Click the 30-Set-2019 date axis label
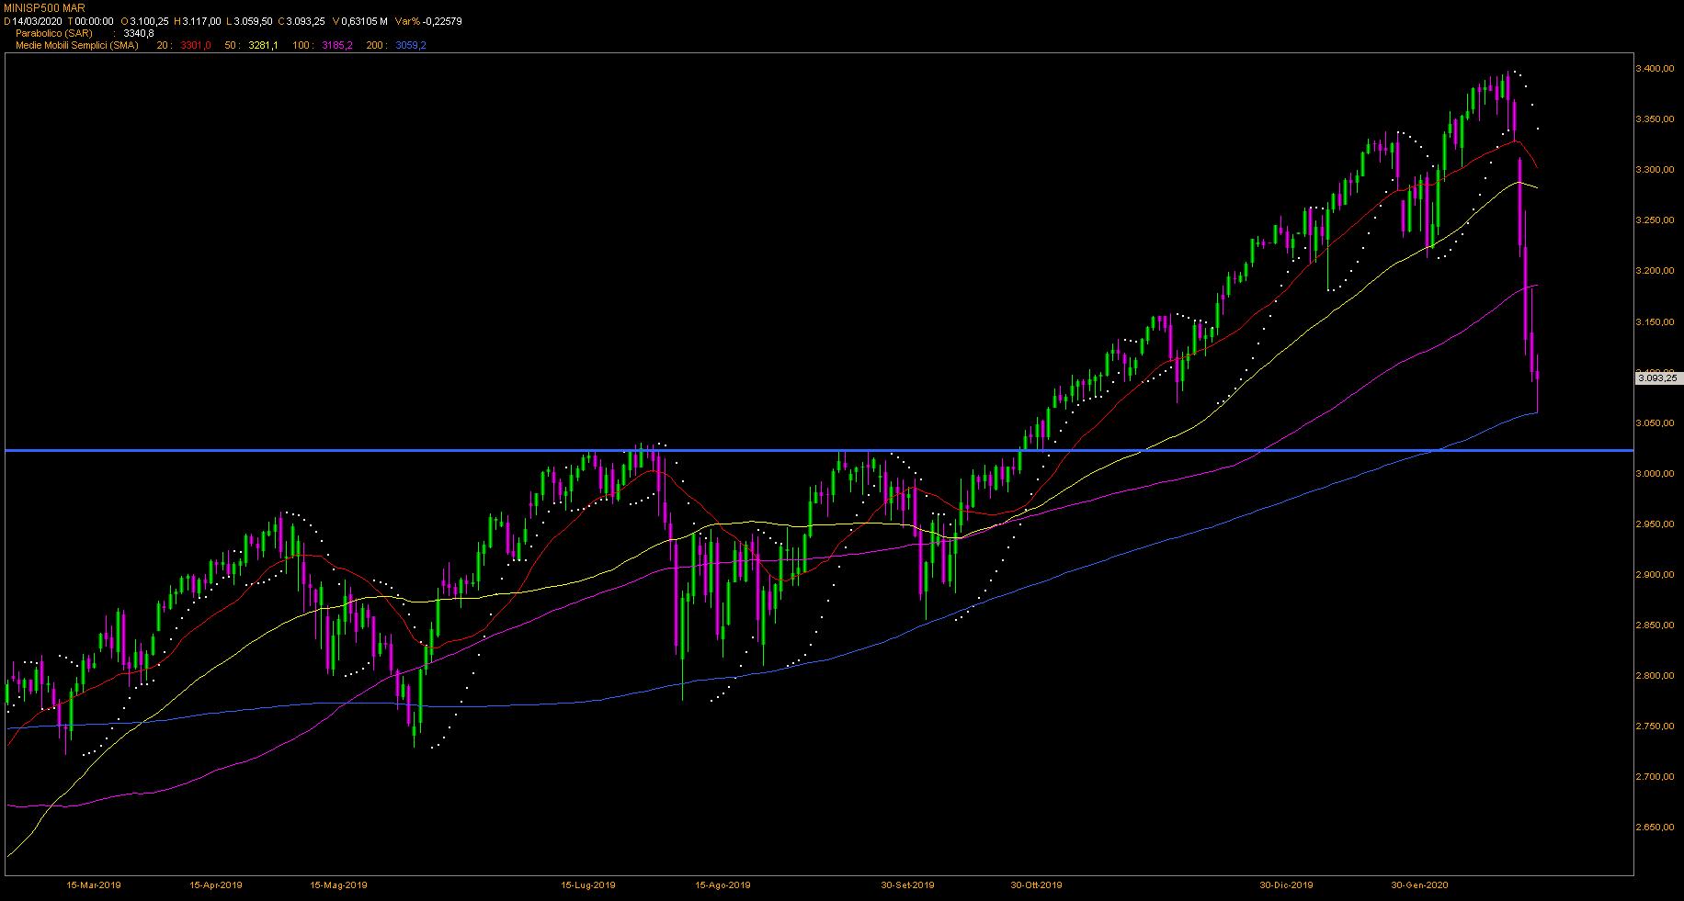The height and width of the screenshot is (901, 1684). click(908, 885)
